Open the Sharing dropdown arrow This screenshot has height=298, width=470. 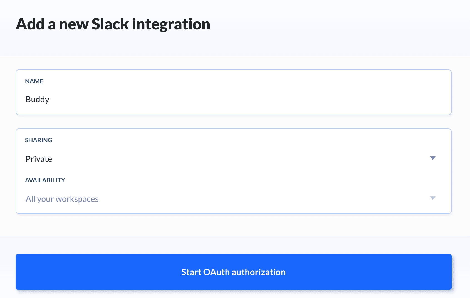pos(432,158)
